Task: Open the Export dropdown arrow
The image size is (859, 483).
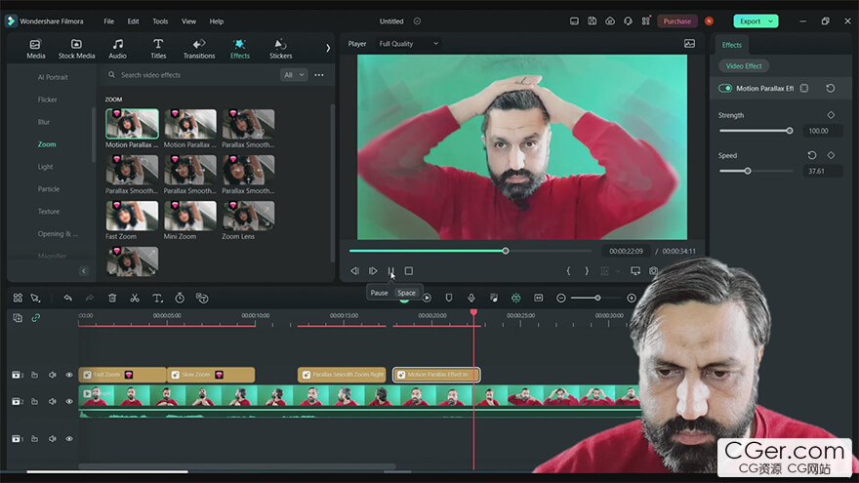Action: (771, 20)
